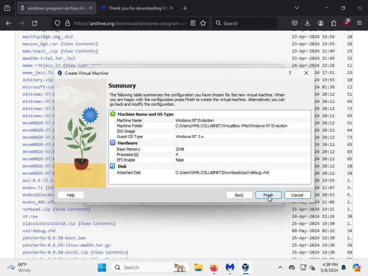The image size is (368, 276).
Task: Open VirtualBox from taskbar
Action: tap(245, 267)
